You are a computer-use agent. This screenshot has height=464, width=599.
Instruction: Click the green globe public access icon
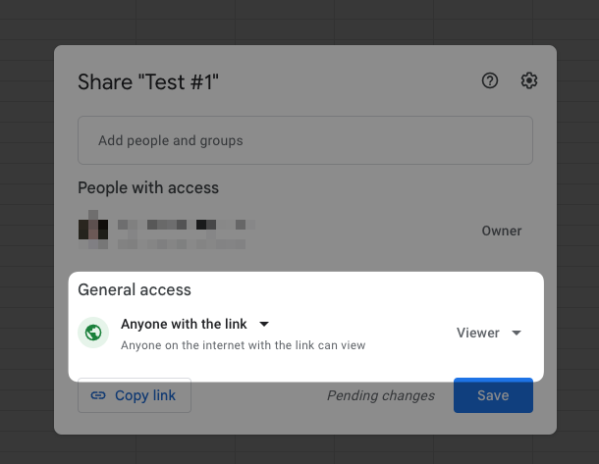coord(93,333)
